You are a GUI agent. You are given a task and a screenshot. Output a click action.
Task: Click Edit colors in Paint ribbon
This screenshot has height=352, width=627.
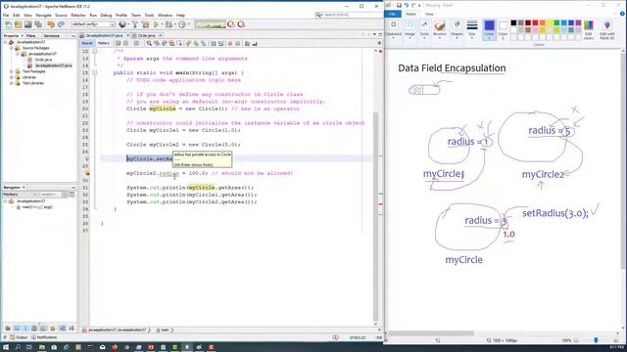coord(588,30)
